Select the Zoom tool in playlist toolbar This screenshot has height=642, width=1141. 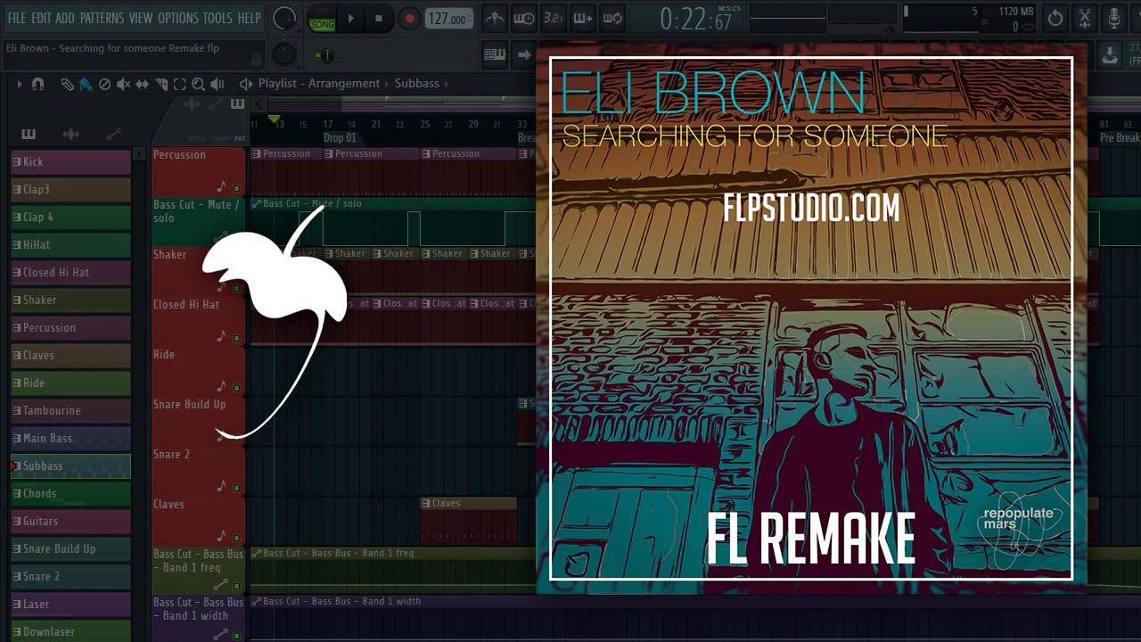pos(198,84)
